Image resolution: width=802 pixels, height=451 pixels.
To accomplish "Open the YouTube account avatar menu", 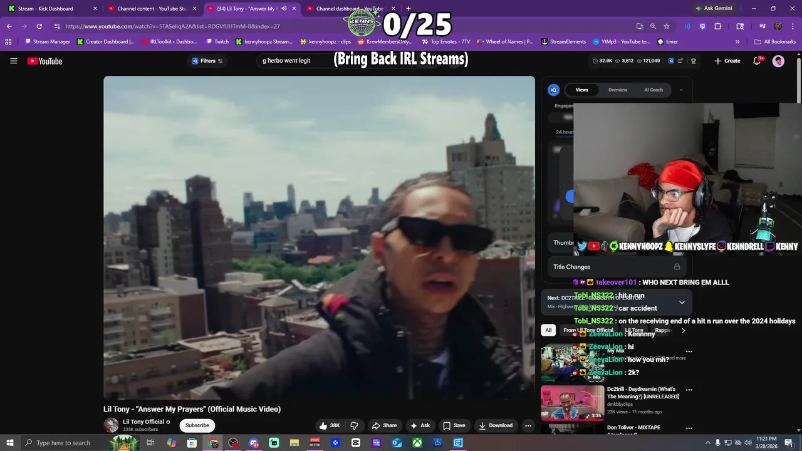I will (778, 61).
